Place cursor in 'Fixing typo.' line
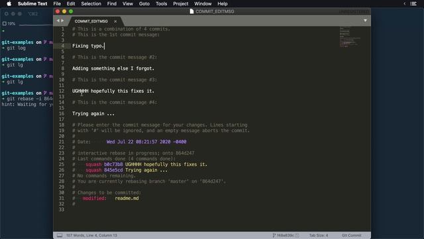Viewport: 424px width, 239px height. tap(88, 46)
